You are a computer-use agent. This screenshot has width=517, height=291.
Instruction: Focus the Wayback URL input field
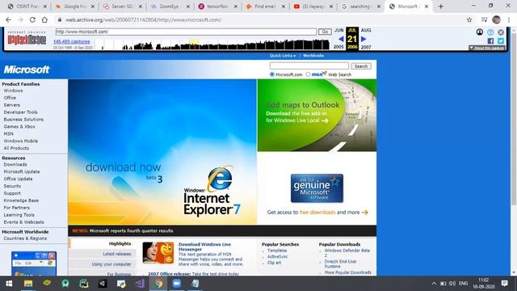point(186,32)
